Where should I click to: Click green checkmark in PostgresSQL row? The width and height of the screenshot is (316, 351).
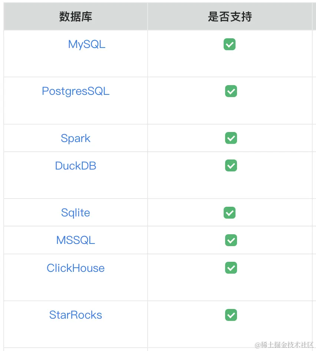coord(231,91)
